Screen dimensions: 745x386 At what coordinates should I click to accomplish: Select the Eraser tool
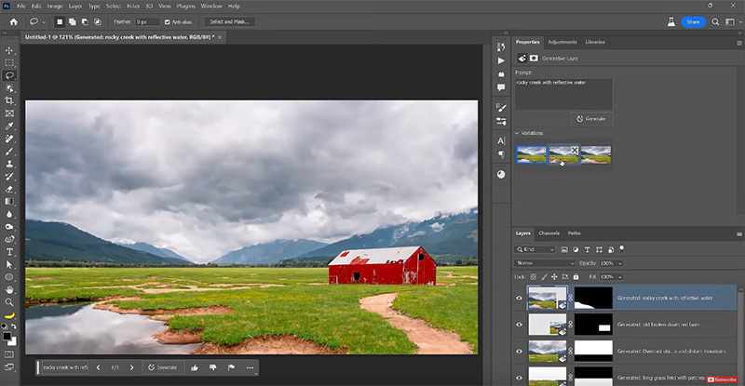pos(9,189)
